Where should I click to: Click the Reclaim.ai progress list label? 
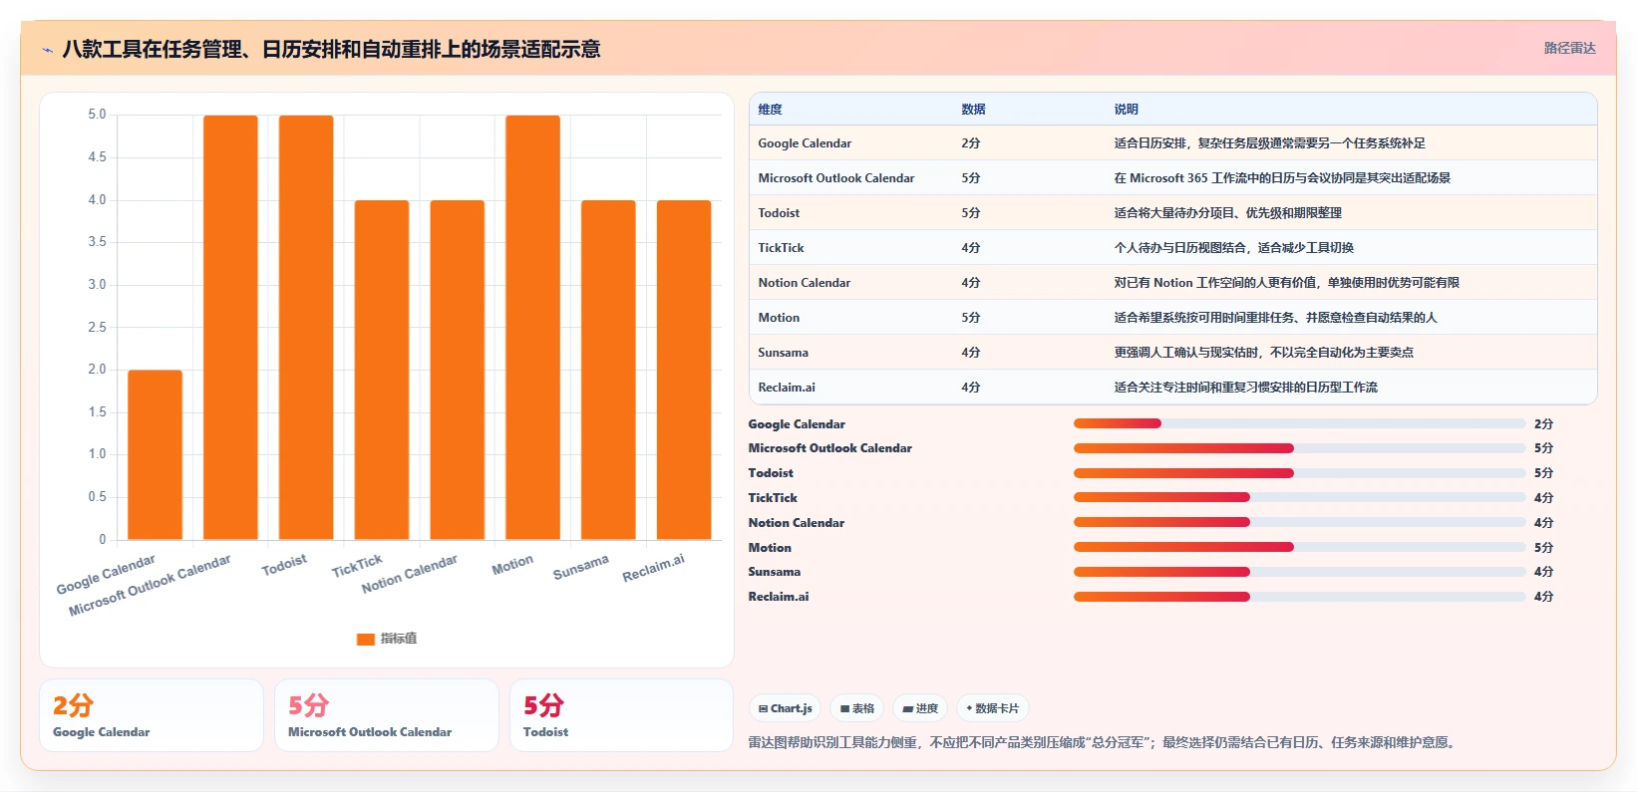(x=779, y=597)
